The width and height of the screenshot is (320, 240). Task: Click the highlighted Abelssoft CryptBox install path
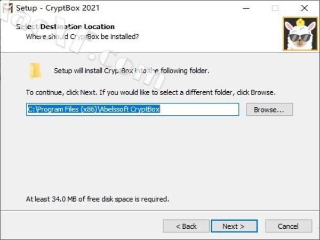coord(94,109)
